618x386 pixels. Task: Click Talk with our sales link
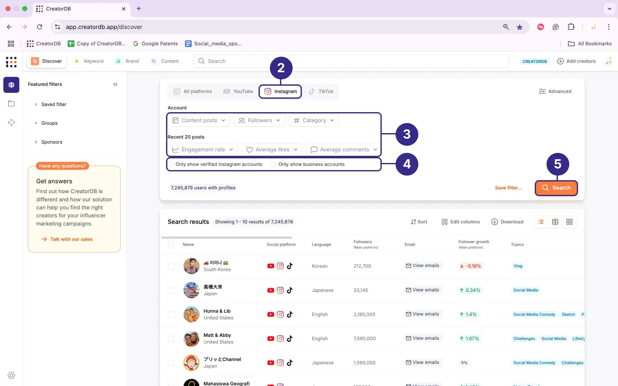click(67, 239)
